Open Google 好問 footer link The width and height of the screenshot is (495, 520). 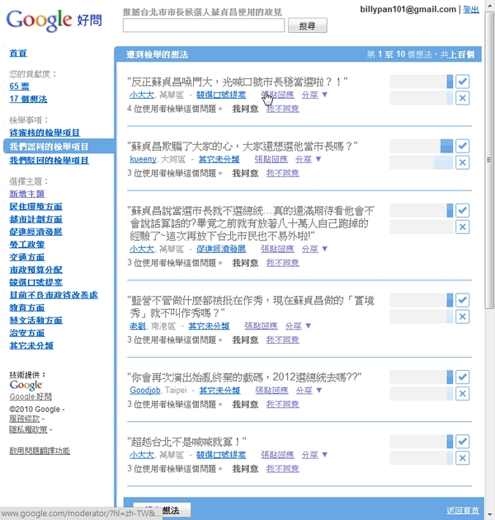(x=31, y=396)
